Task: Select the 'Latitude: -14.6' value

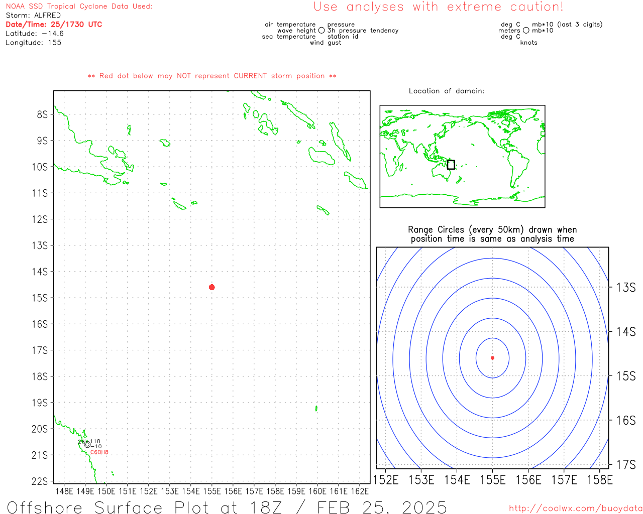Action: (x=35, y=34)
